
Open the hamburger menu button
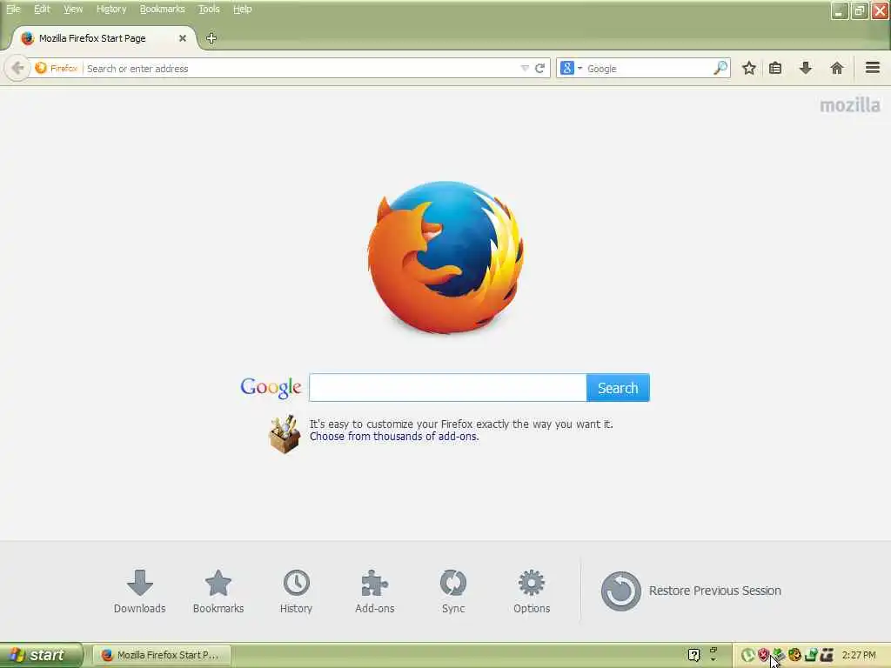873,68
